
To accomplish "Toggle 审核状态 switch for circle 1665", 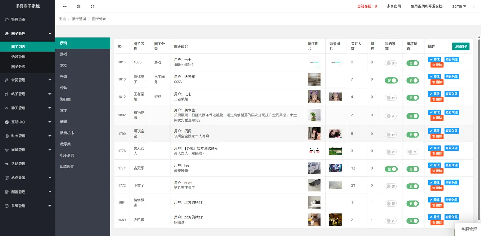I will (x=413, y=63).
